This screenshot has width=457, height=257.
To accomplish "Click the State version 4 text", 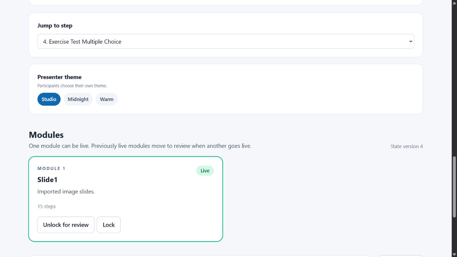I will tap(406, 147).
